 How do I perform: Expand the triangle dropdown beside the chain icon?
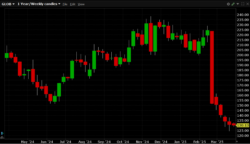(x=238, y=4)
